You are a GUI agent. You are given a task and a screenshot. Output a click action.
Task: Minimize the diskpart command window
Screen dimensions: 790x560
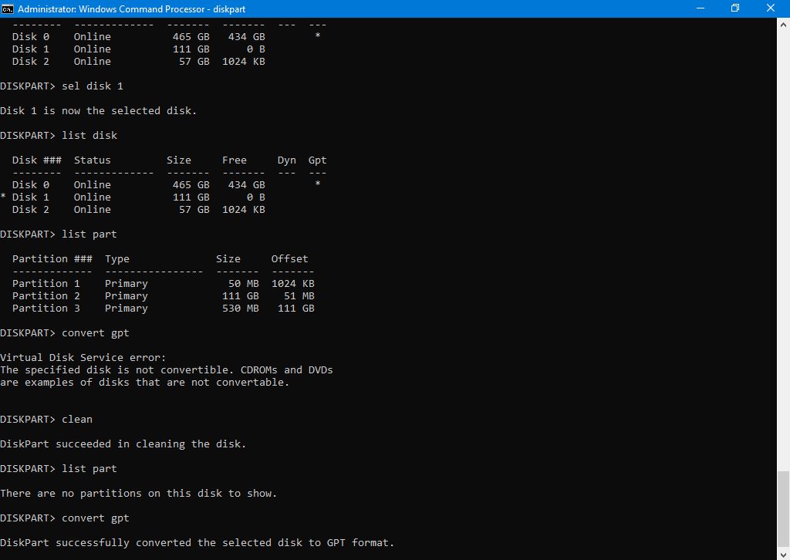[699, 8]
